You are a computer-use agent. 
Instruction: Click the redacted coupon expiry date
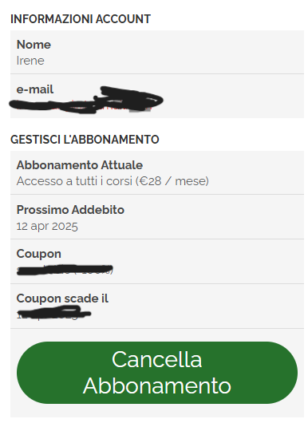[54, 313]
